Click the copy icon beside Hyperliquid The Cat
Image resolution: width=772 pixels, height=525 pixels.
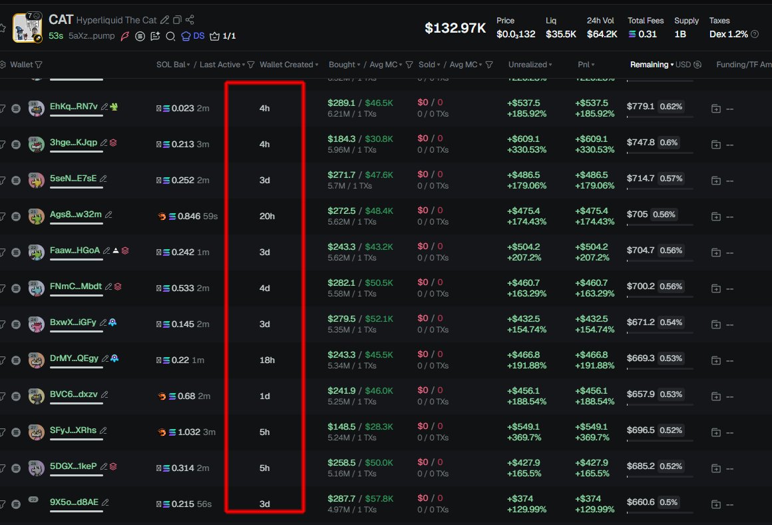pyautogui.click(x=177, y=19)
